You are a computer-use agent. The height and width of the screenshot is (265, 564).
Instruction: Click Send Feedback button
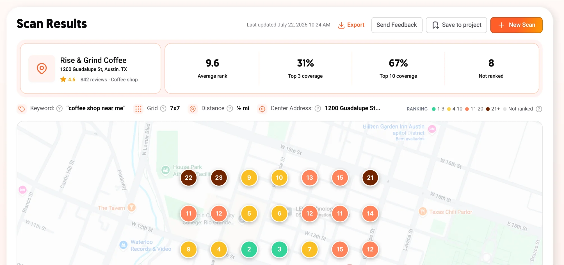397,25
